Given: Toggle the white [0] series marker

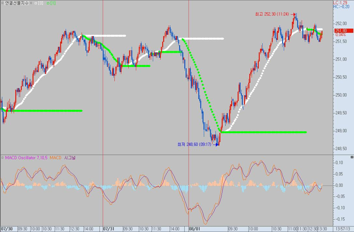Looking at the screenshot, I should click(36, 3).
